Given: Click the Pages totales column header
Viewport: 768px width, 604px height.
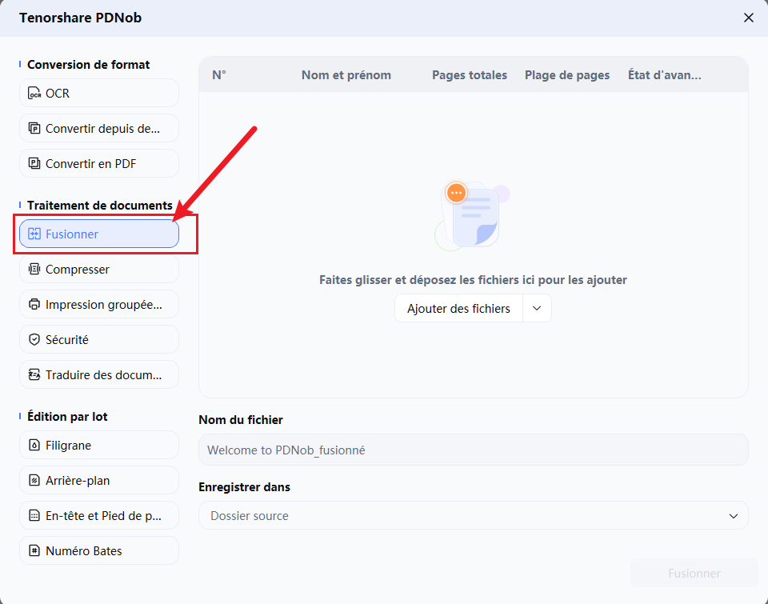Looking at the screenshot, I should point(470,75).
